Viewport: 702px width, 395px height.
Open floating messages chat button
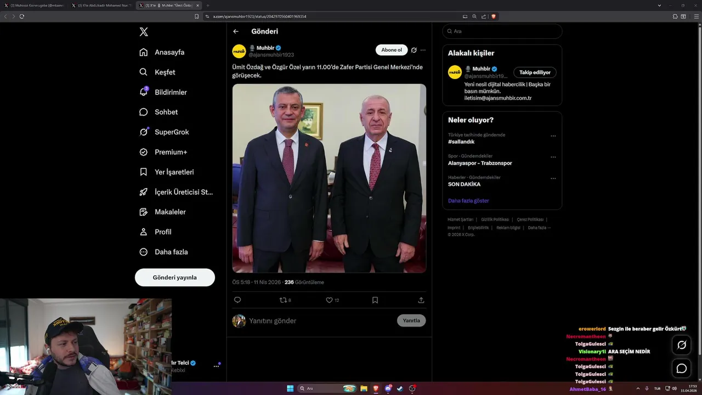[682, 369]
